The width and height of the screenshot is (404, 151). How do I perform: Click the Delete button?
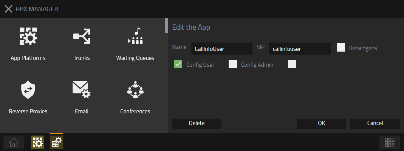click(197, 124)
